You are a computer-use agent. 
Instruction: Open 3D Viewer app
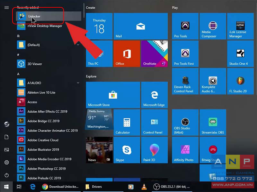tap(49, 64)
